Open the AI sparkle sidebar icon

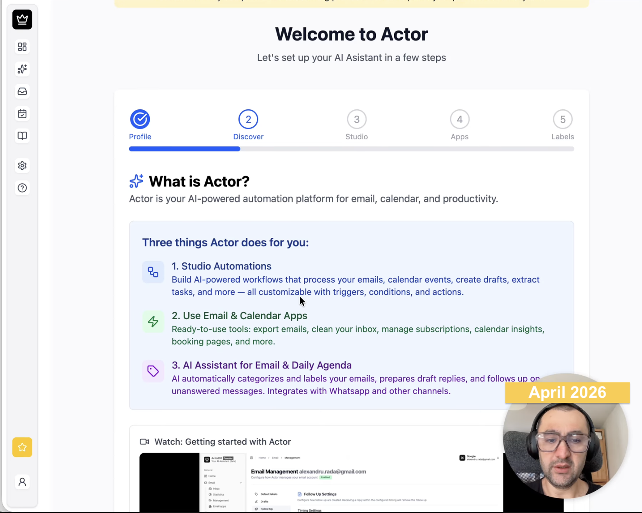(22, 69)
